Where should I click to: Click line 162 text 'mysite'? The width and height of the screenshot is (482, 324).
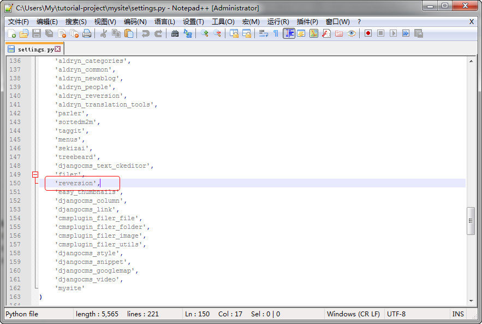click(x=70, y=288)
